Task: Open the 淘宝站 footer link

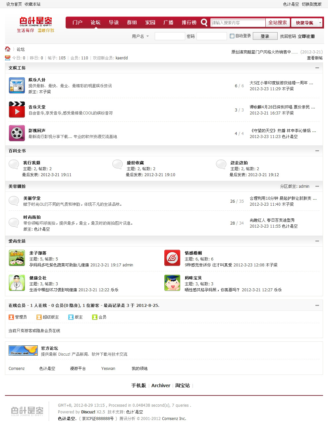Action: click(183, 386)
